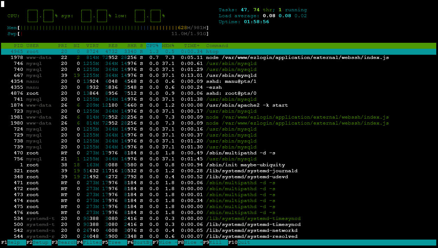The height and width of the screenshot is (248, 438).
Task: Click the PRI column header
Action: (x=63, y=46)
